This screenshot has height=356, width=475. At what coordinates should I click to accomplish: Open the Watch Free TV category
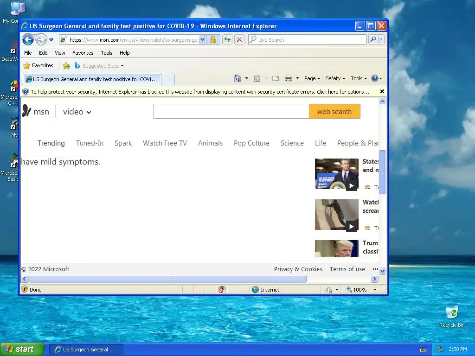165,143
